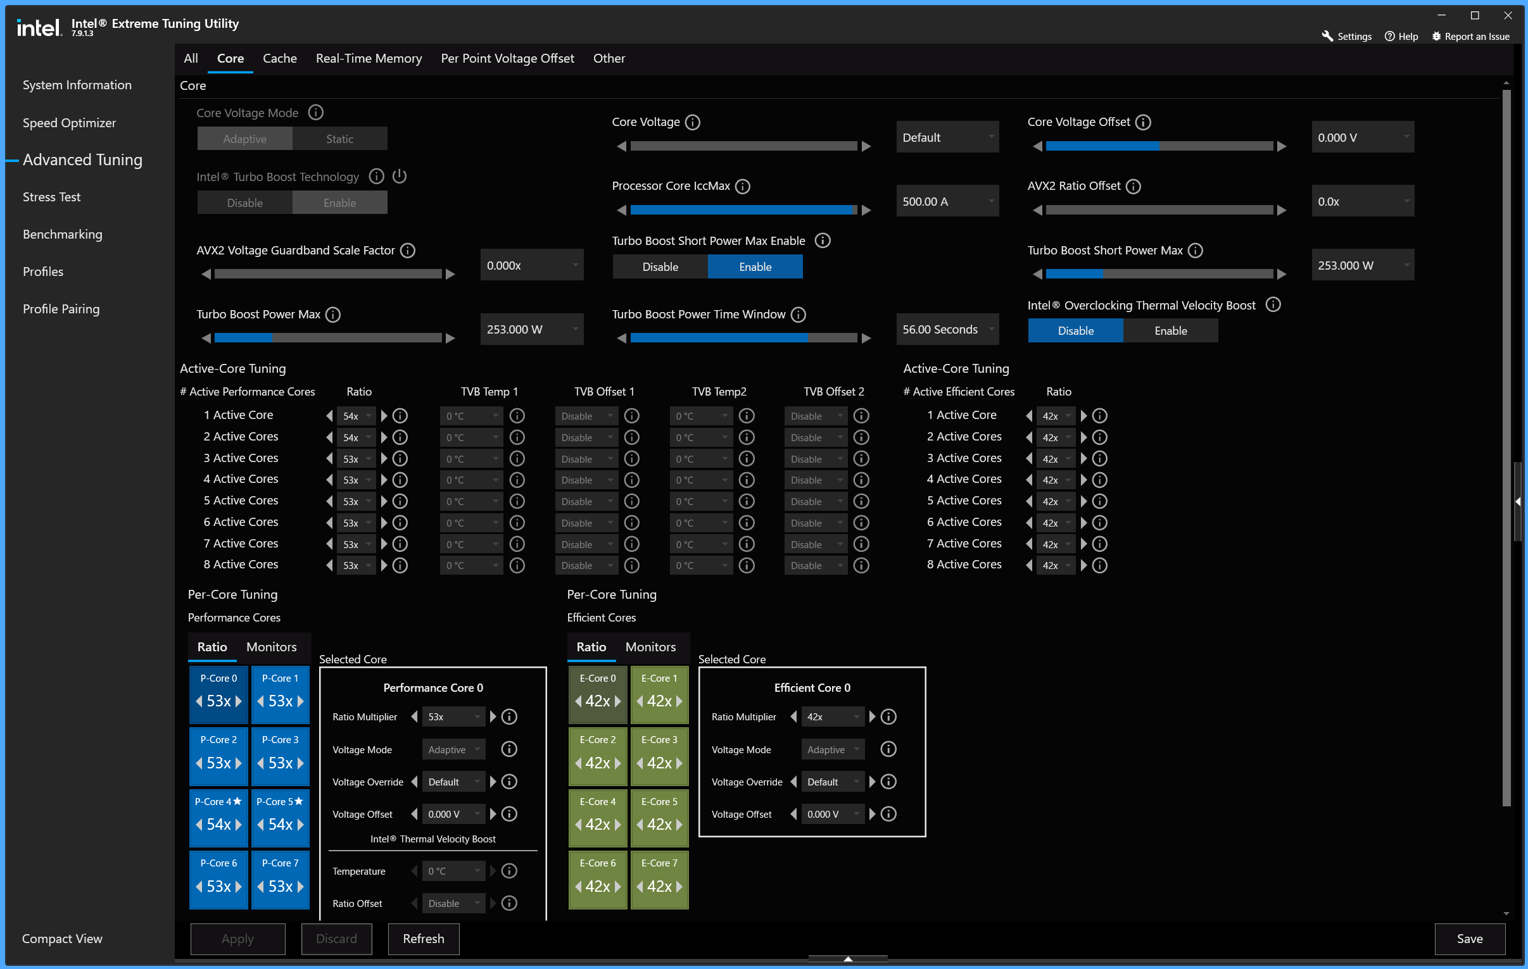Screen dimensions: 1528x969
Task: Go to Speed Optimizer
Action: (x=69, y=122)
